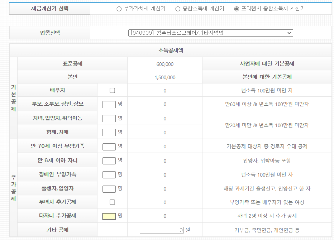Image resolution: width=334 pixels, height=240 pixels.
Task: Click the 자녀,입양자,위탁아동 count input
Action: pos(109,119)
